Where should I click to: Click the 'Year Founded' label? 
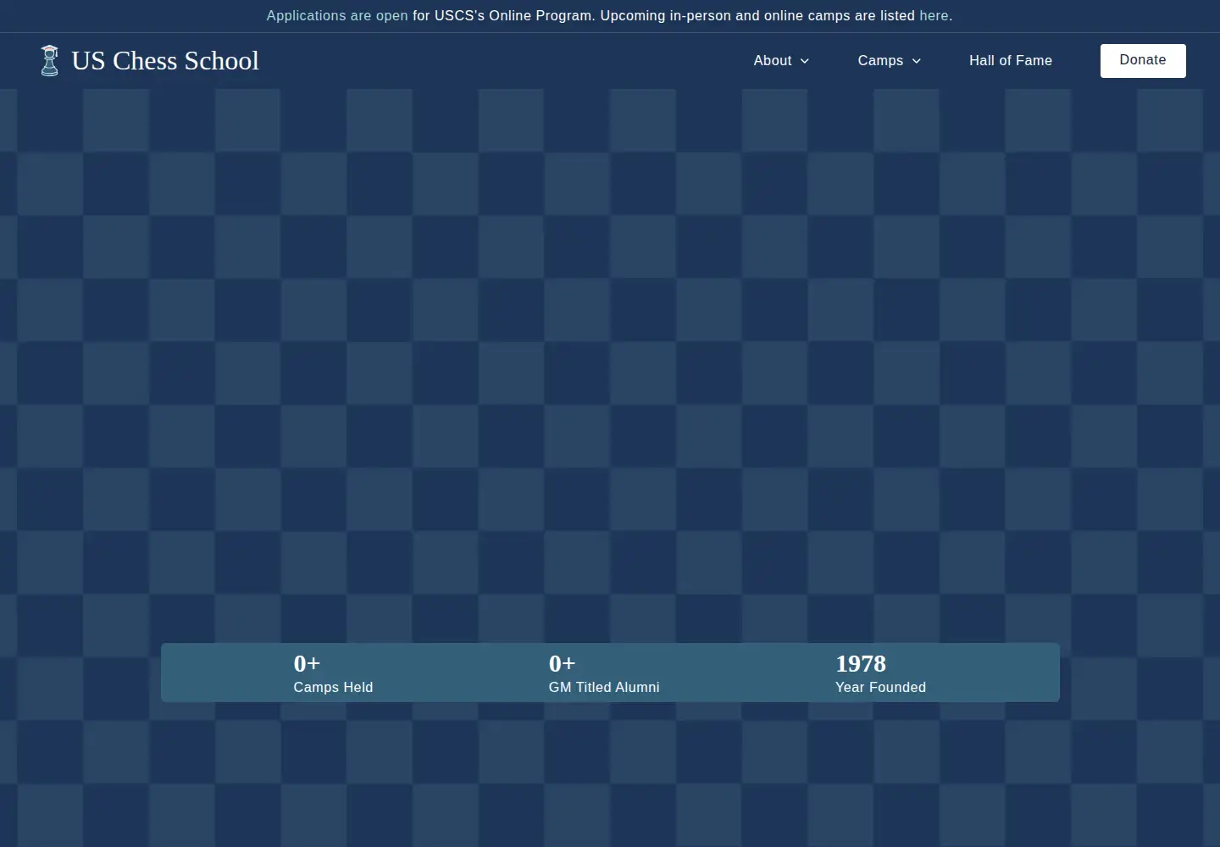tap(880, 687)
